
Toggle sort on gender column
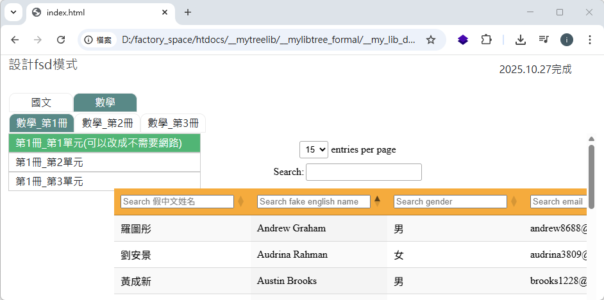[x=514, y=201]
